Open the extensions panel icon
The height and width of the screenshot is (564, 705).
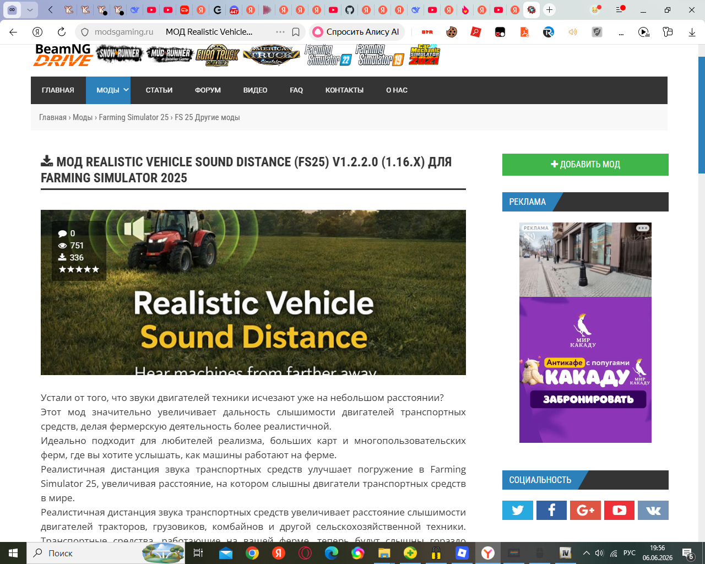(x=668, y=32)
